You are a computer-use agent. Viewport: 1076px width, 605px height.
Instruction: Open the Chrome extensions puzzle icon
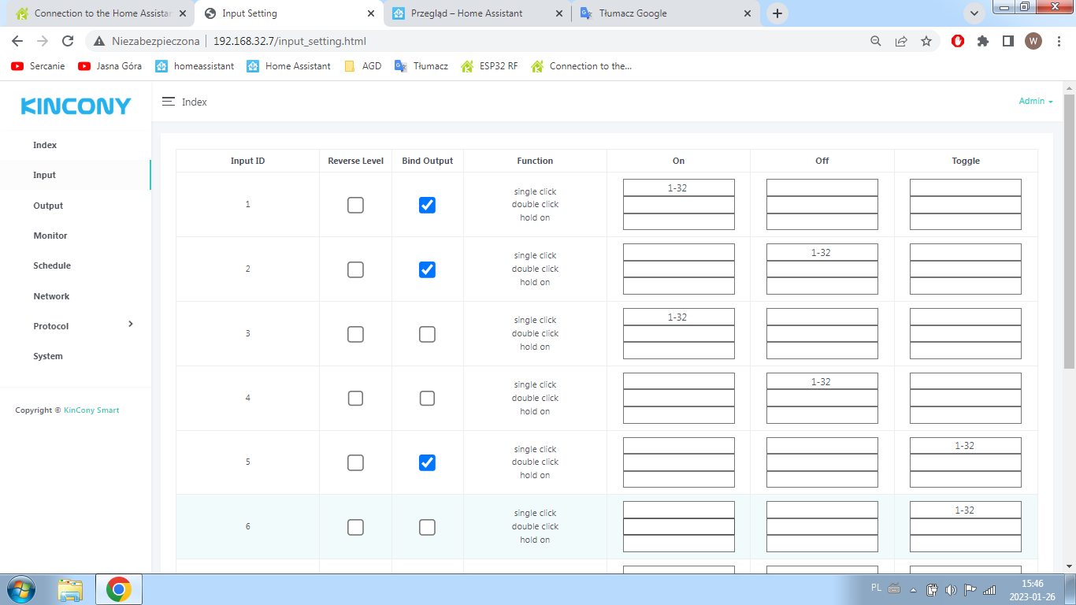coord(982,41)
